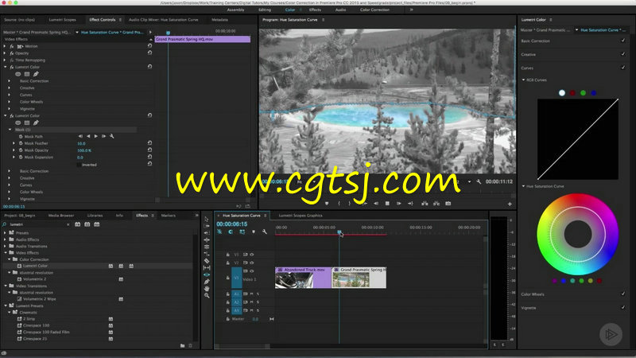Lock the V2 track

coord(227,263)
